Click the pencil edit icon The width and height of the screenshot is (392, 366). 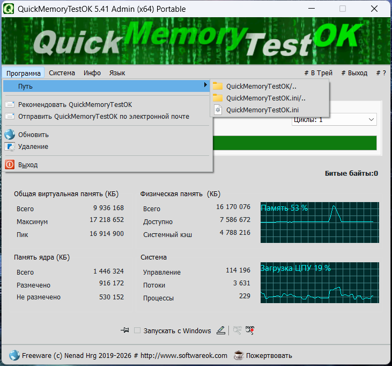[221, 330]
